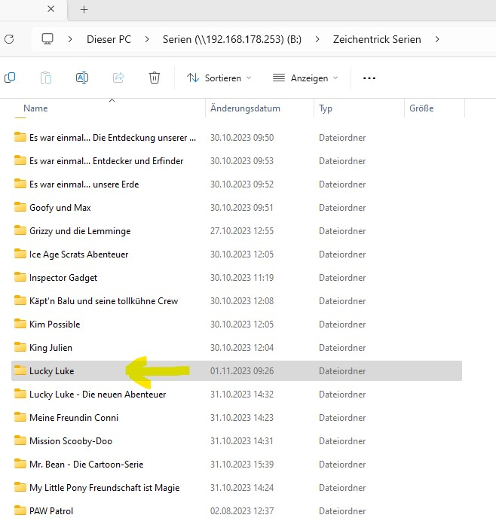Screen dimensions: 496x521
Task: Sort by the Name column header
Action: 35,108
